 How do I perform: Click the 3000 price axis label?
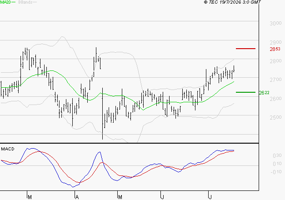tap(275, 23)
